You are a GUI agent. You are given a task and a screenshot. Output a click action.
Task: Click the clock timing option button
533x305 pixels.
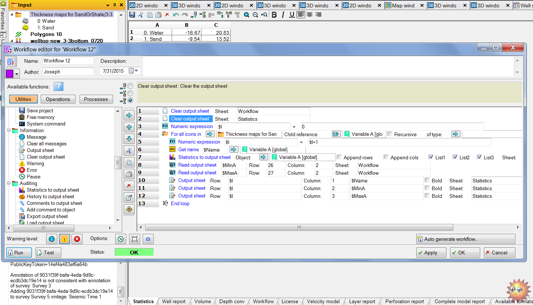click(121, 239)
